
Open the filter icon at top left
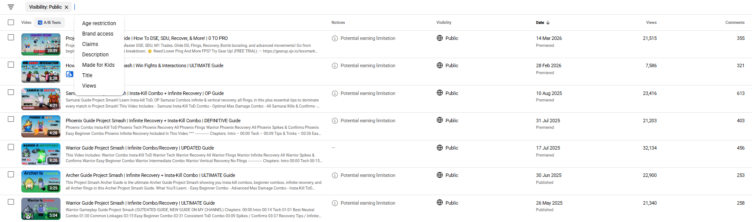[11, 7]
